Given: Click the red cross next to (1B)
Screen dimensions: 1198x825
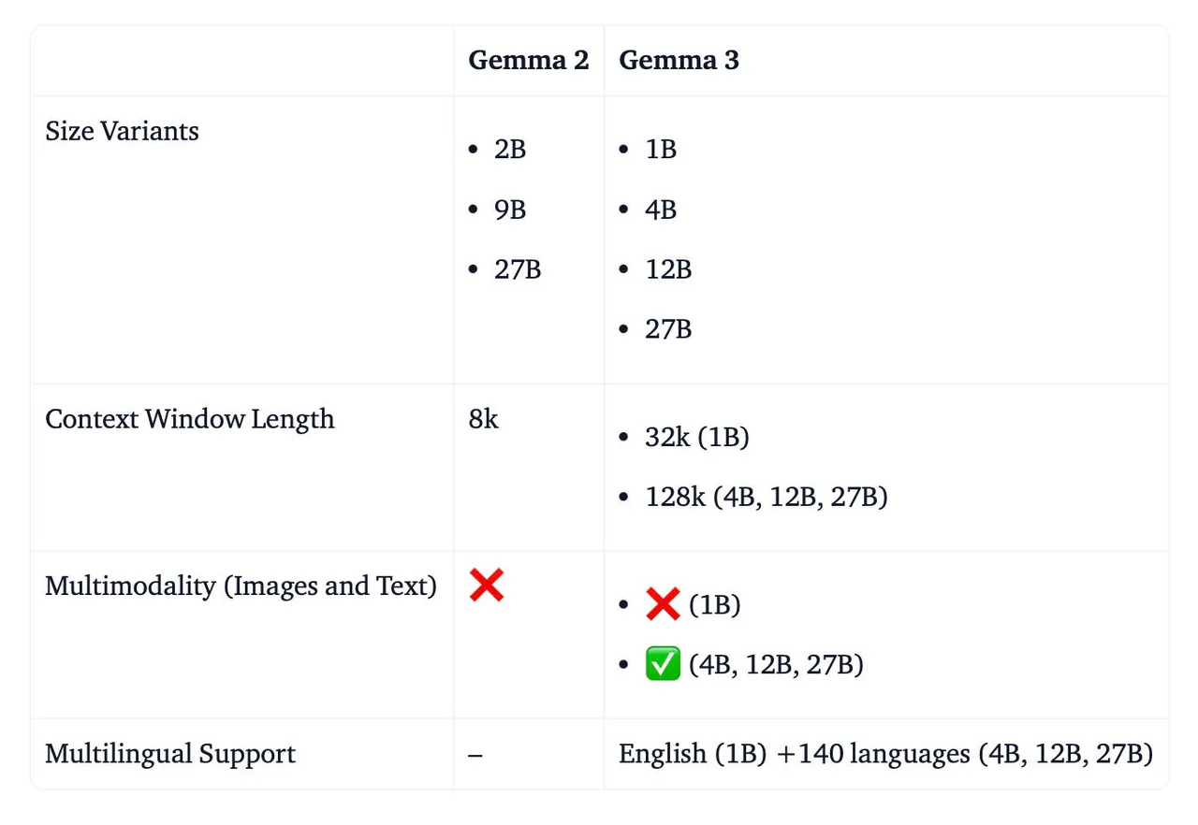Looking at the screenshot, I should 663,605.
